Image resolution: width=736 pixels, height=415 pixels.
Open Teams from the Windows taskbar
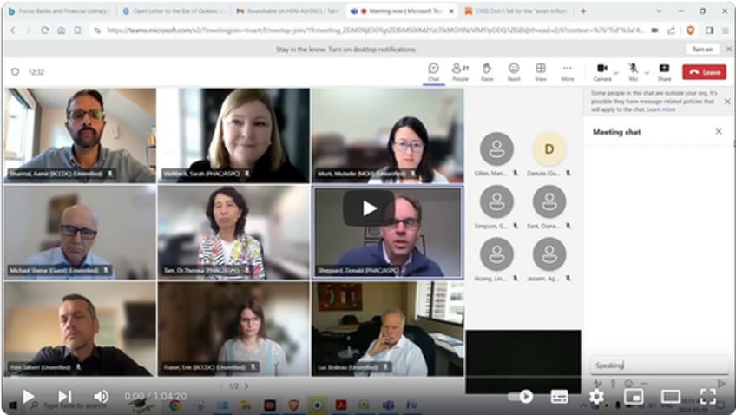388,405
